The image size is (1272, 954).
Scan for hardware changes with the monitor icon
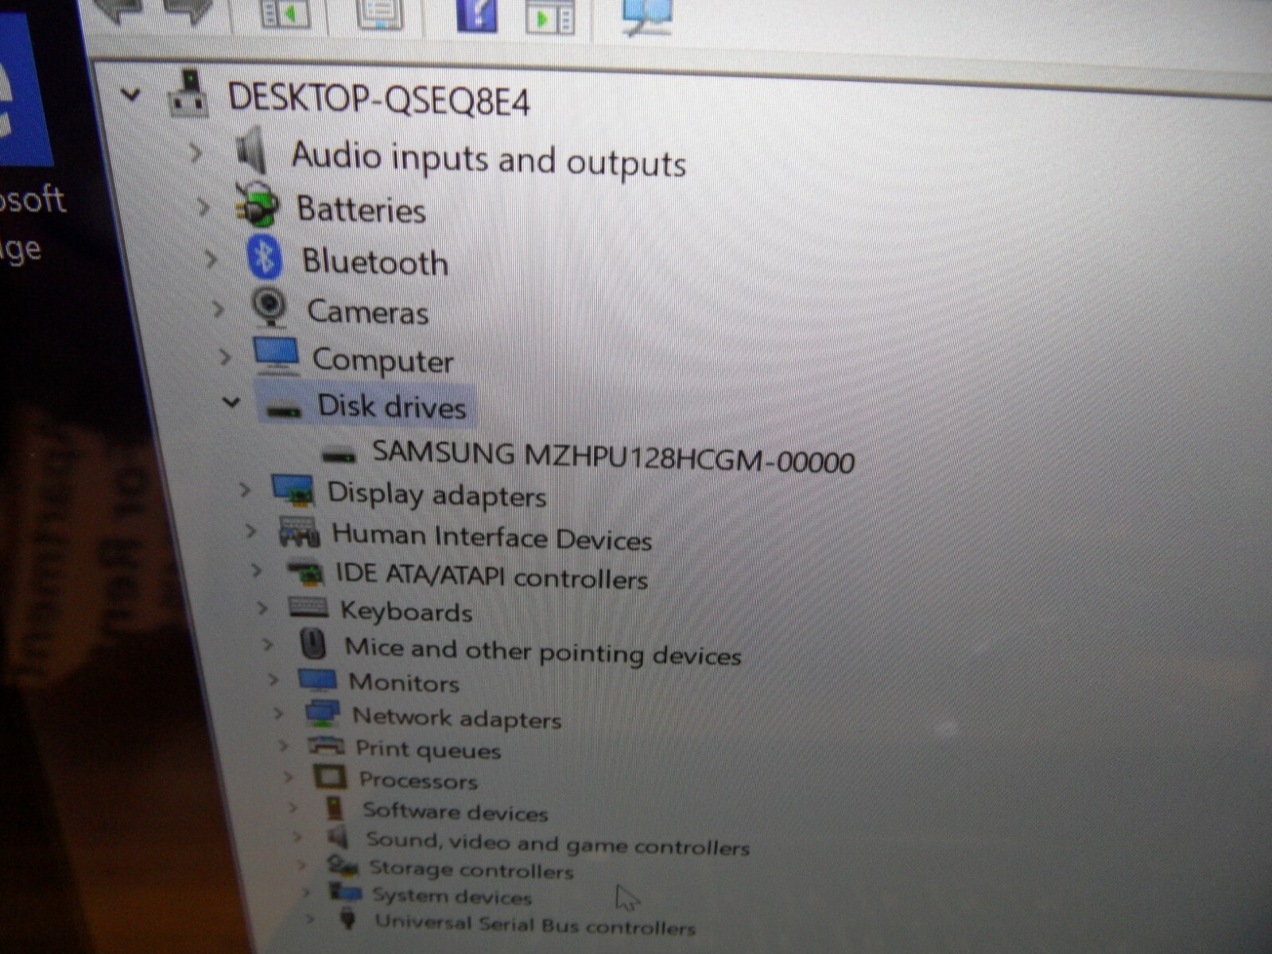(648, 17)
